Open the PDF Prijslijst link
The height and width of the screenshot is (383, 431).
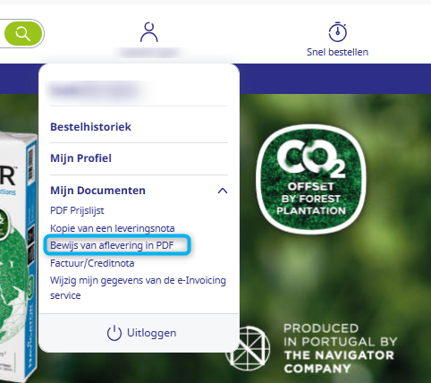[77, 210]
